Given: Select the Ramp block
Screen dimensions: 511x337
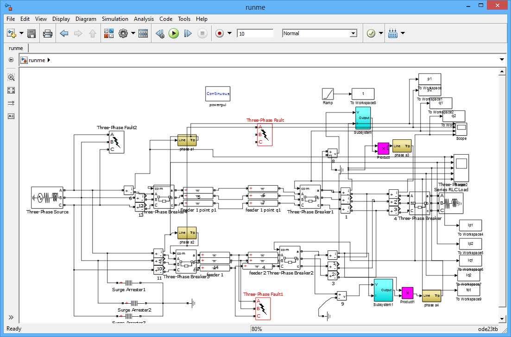Looking at the screenshot, I should pos(328,94).
